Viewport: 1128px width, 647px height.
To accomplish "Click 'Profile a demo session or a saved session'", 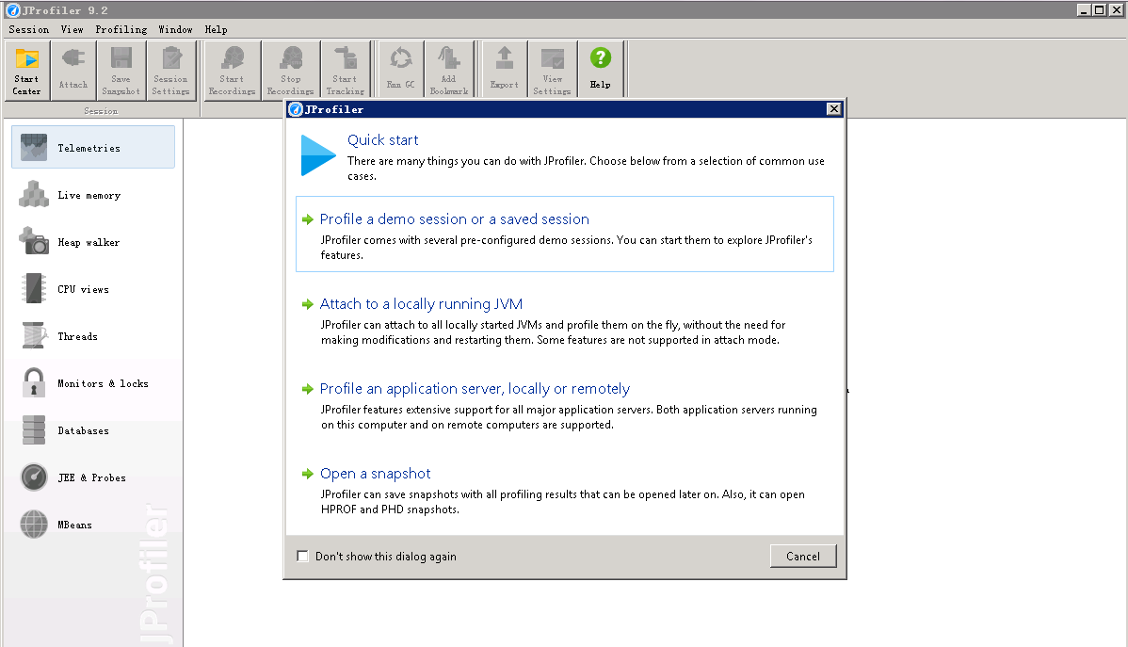I will coord(455,219).
